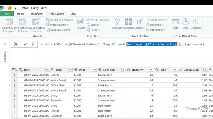This screenshot has height=119, width=213.
Task: Select the Add Column tab
Action: pos(57,14)
